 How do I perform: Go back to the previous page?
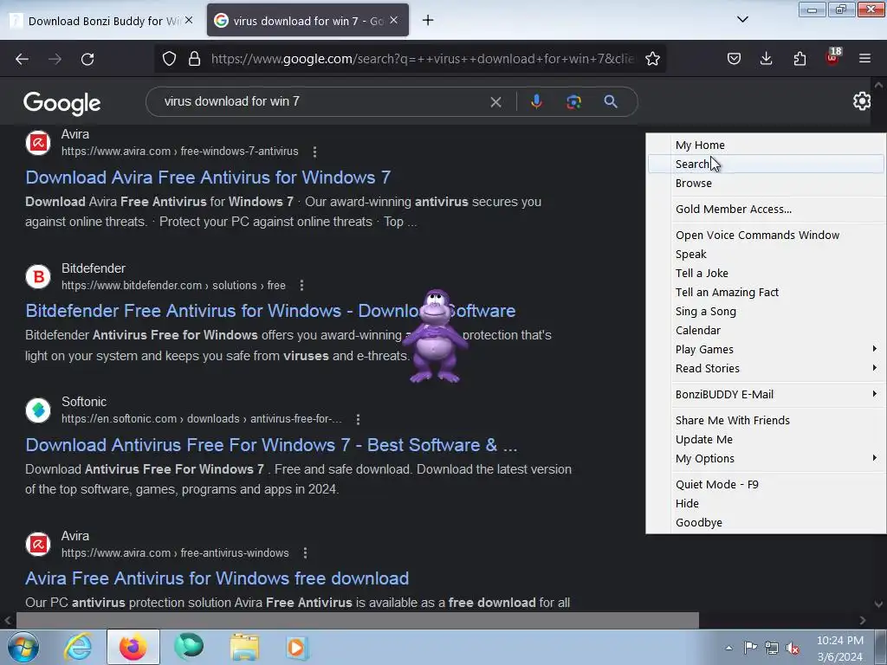(22, 59)
